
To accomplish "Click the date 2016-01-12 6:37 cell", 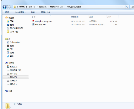I will click(78, 21).
